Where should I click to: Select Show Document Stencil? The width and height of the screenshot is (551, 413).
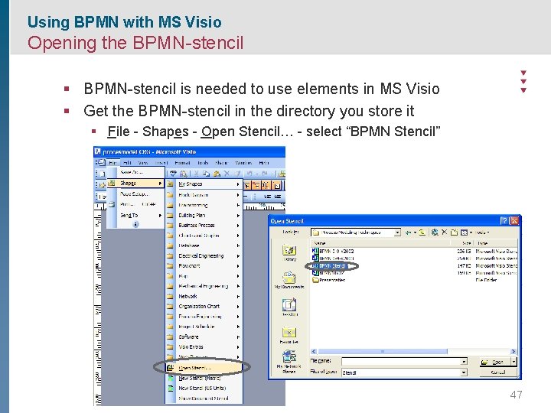pos(204,398)
